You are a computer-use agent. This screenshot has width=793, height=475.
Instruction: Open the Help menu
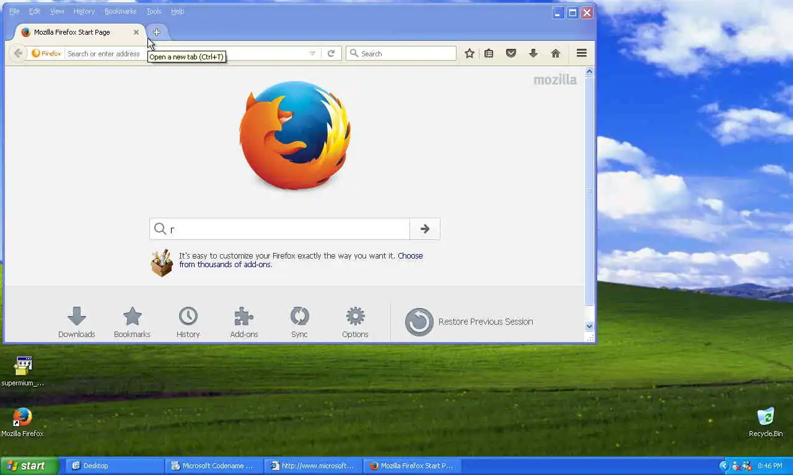178,11
